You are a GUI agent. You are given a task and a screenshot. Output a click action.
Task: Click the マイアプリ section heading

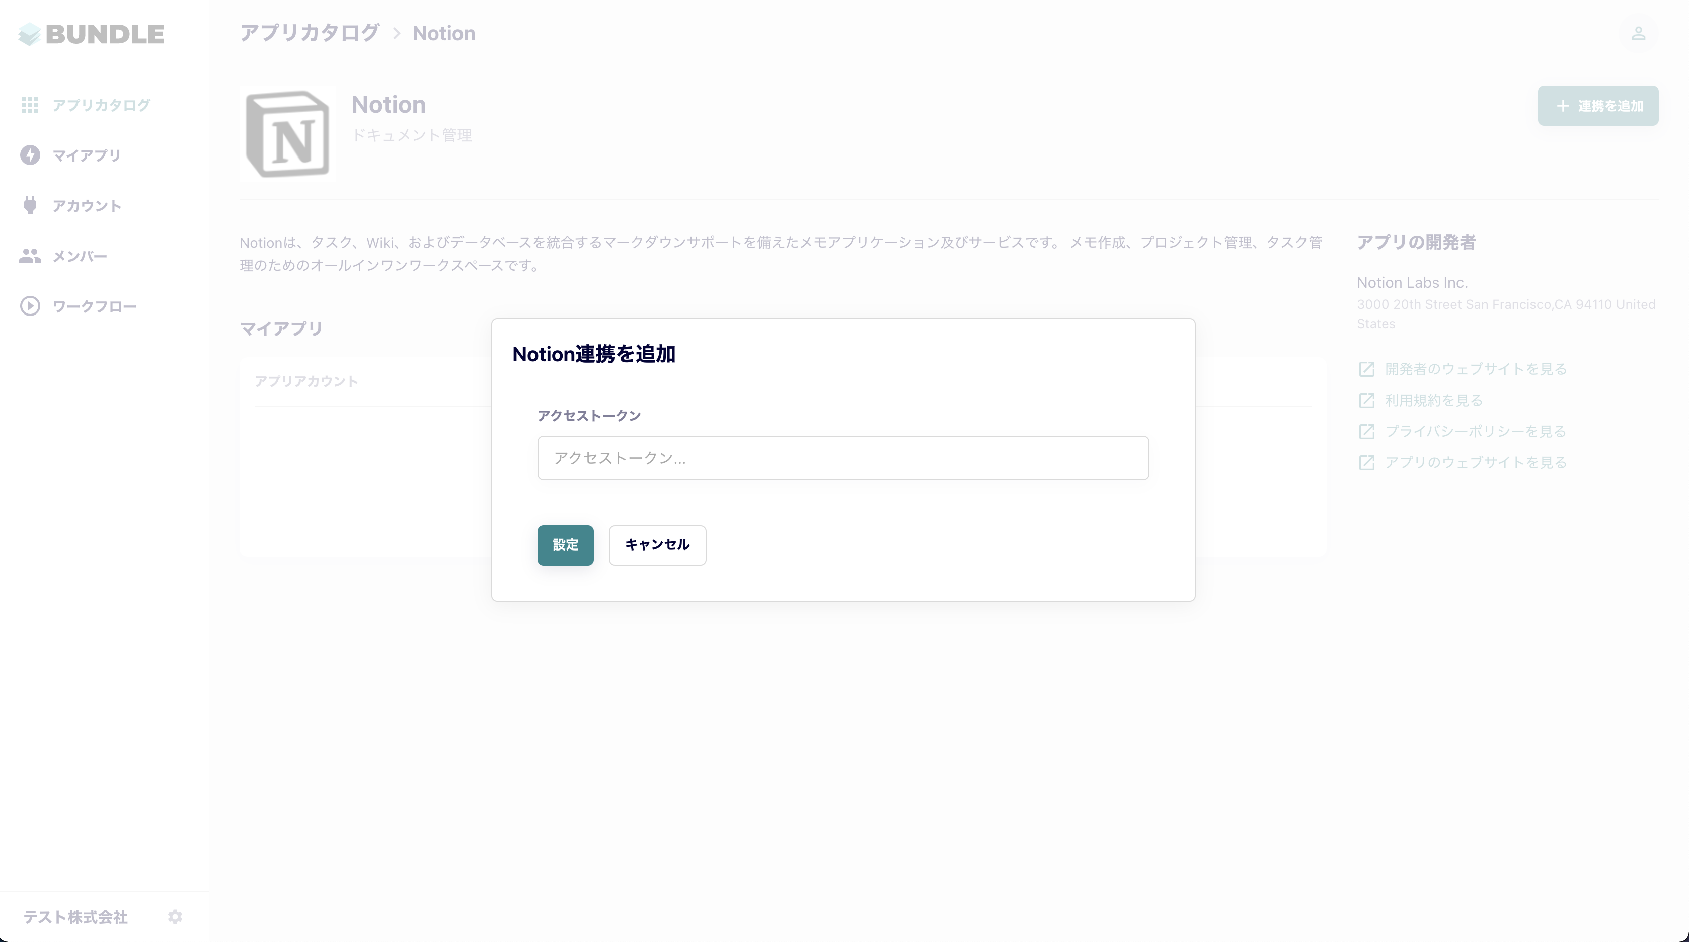tap(281, 329)
